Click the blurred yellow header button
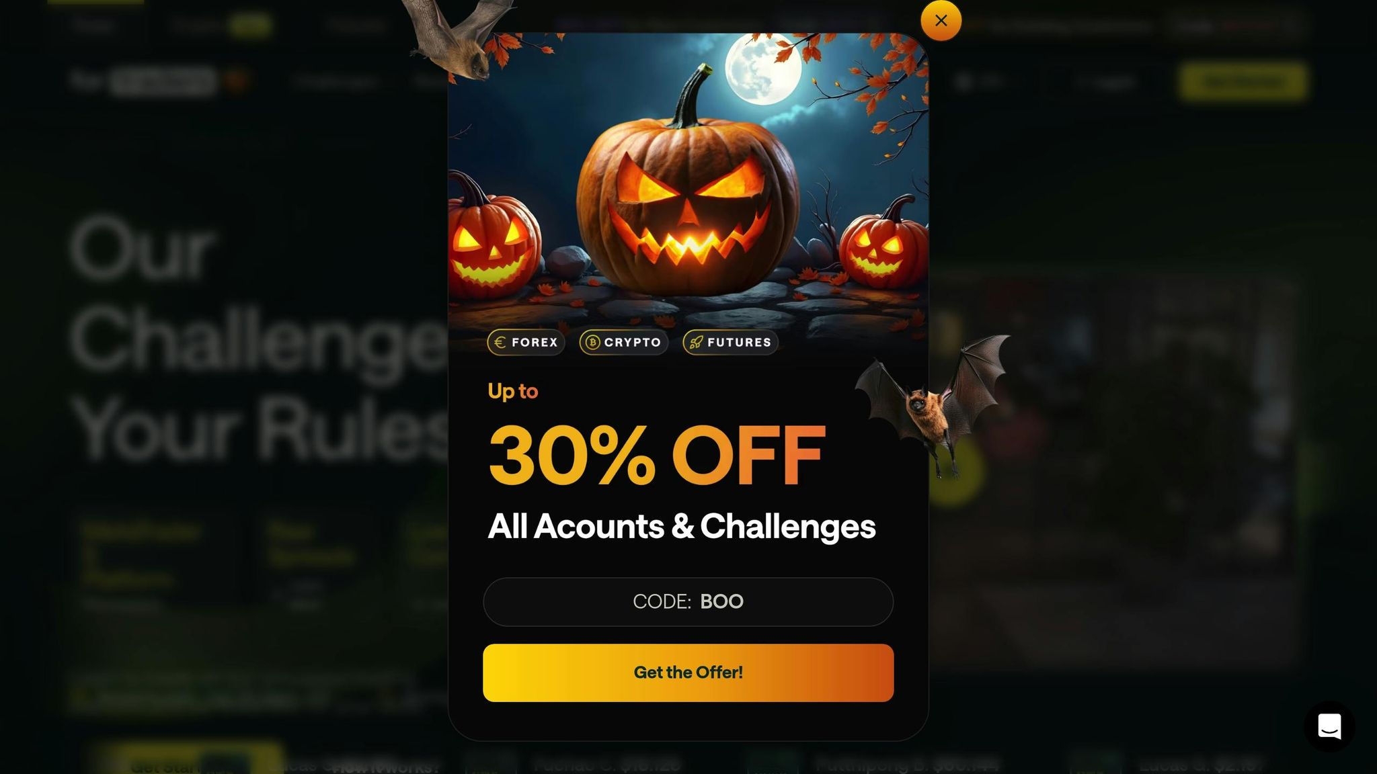 point(1243,81)
